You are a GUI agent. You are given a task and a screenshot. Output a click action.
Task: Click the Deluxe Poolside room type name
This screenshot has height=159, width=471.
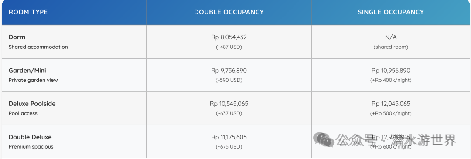[32, 104]
